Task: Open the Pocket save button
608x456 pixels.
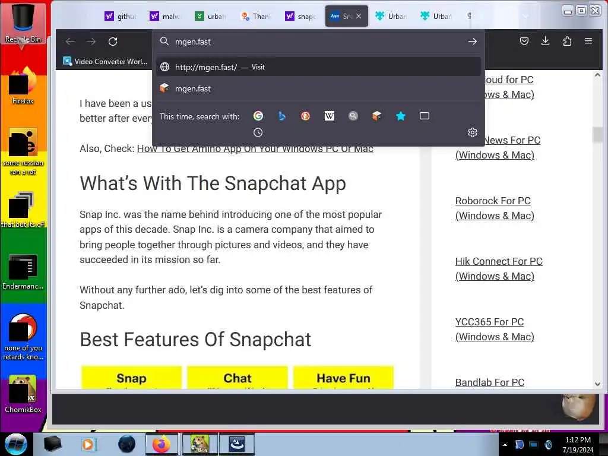Action: click(x=524, y=41)
